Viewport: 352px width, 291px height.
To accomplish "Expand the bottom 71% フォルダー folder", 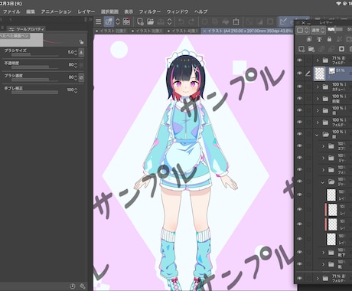I will tap(318, 279).
